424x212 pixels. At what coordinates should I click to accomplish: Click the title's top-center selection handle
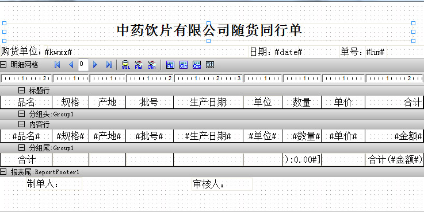coord(208,23)
